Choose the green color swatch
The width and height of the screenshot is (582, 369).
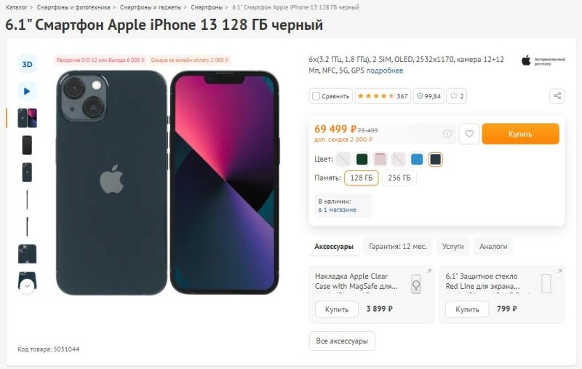click(x=362, y=159)
